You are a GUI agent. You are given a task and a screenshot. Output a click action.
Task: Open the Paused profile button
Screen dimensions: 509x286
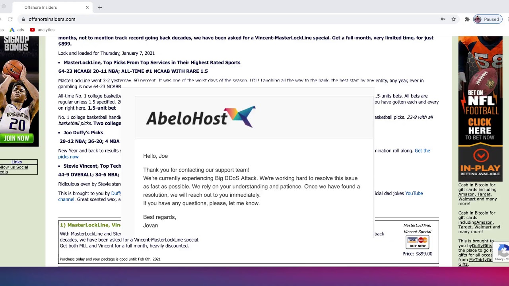coord(488,19)
